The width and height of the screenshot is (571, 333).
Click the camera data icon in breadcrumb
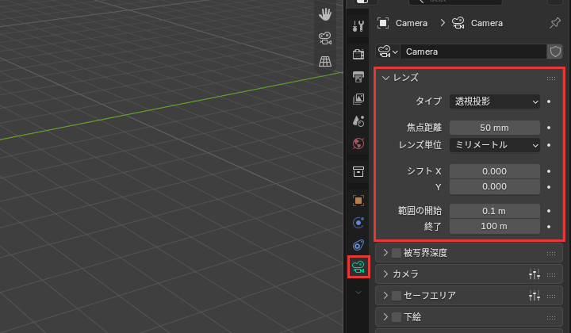[x=458, y=23]
